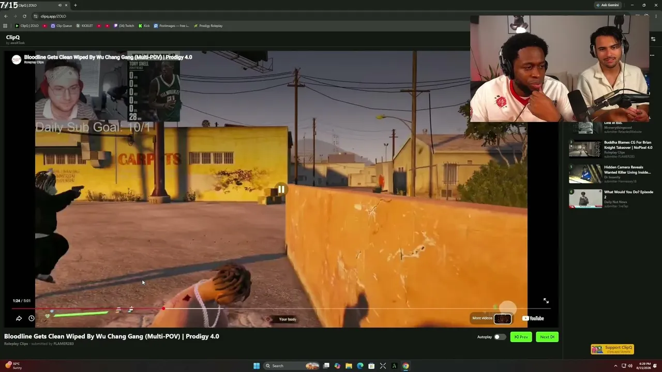This screenshot has height=372, width=662.
Task: Toggle the Autoplay switch
Action: (x=500, y=337)
